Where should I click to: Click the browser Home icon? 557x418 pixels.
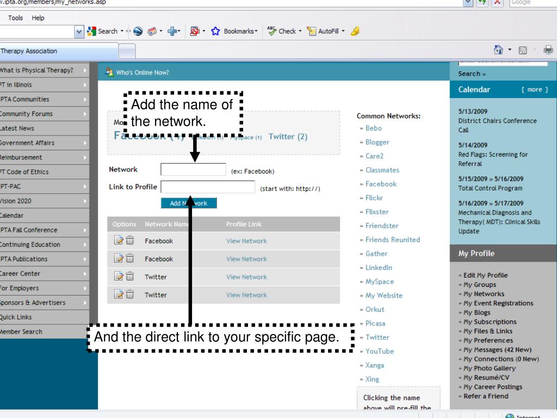[498, 50]
